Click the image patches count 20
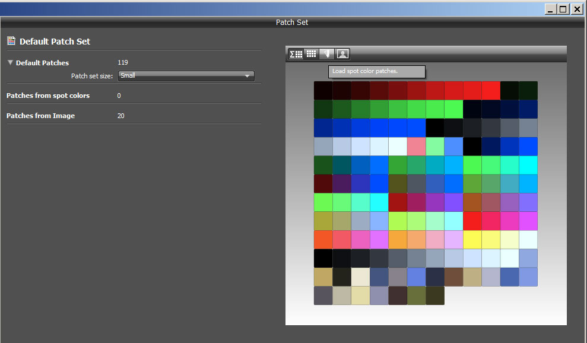Viewport: 587px width, 343px height. pos(120,116)
